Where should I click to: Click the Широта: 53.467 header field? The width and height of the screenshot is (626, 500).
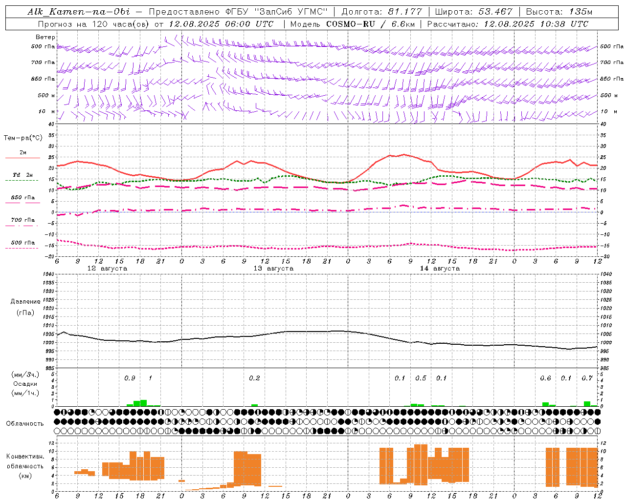pyautogui.click(x=473, y=12)
